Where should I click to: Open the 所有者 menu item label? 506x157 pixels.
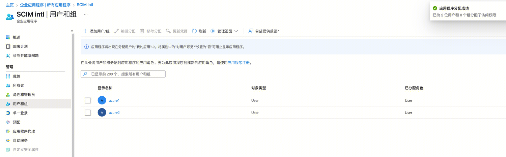tap(19, 86)
